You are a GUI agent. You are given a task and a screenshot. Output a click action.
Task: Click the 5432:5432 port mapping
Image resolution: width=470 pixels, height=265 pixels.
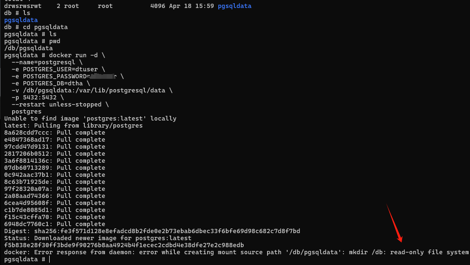click(x=43, y=98)
